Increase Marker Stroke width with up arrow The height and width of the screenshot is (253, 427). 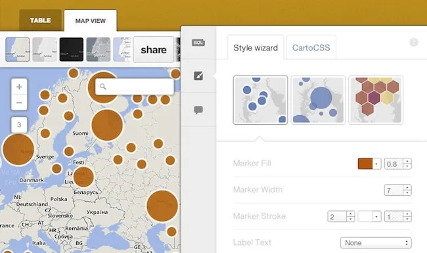[351, 214]
